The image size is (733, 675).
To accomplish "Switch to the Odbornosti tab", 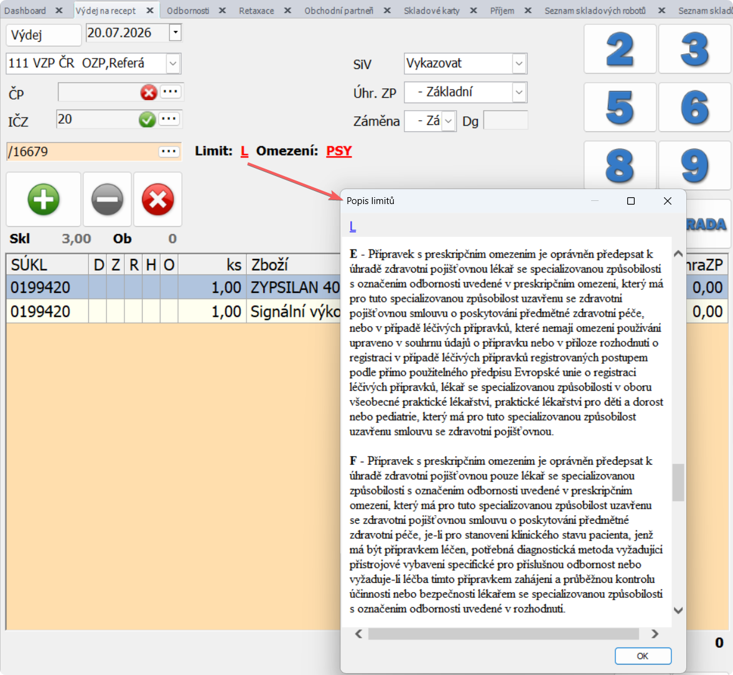I will [x=188, y=11].
